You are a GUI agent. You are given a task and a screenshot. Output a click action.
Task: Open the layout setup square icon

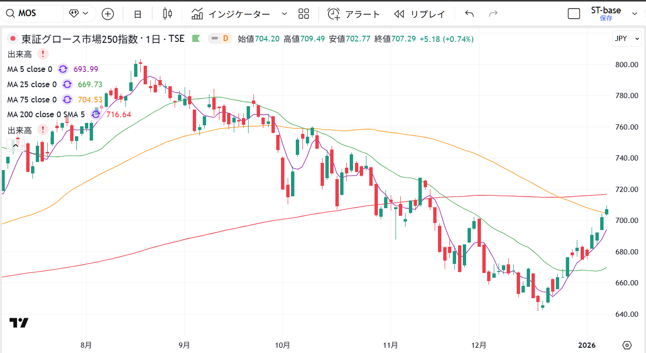click(573, 14)
